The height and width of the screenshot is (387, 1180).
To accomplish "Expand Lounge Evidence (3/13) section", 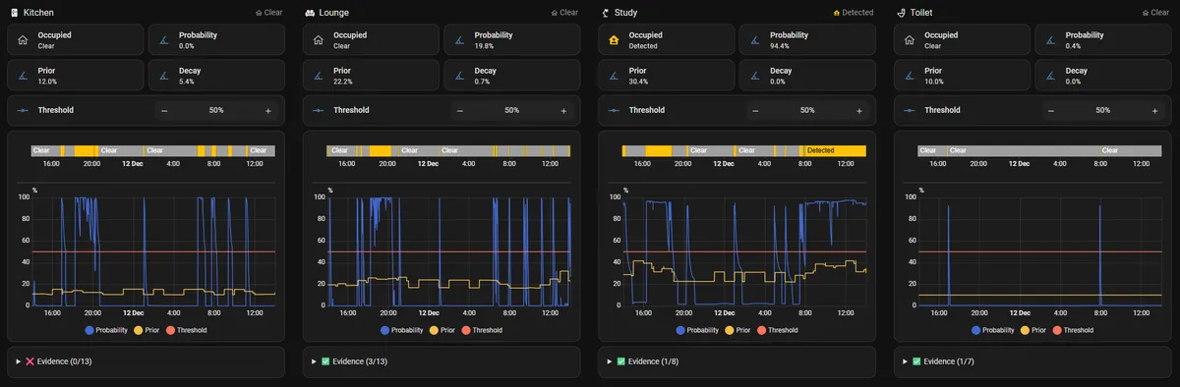I will tap(442, 361).
